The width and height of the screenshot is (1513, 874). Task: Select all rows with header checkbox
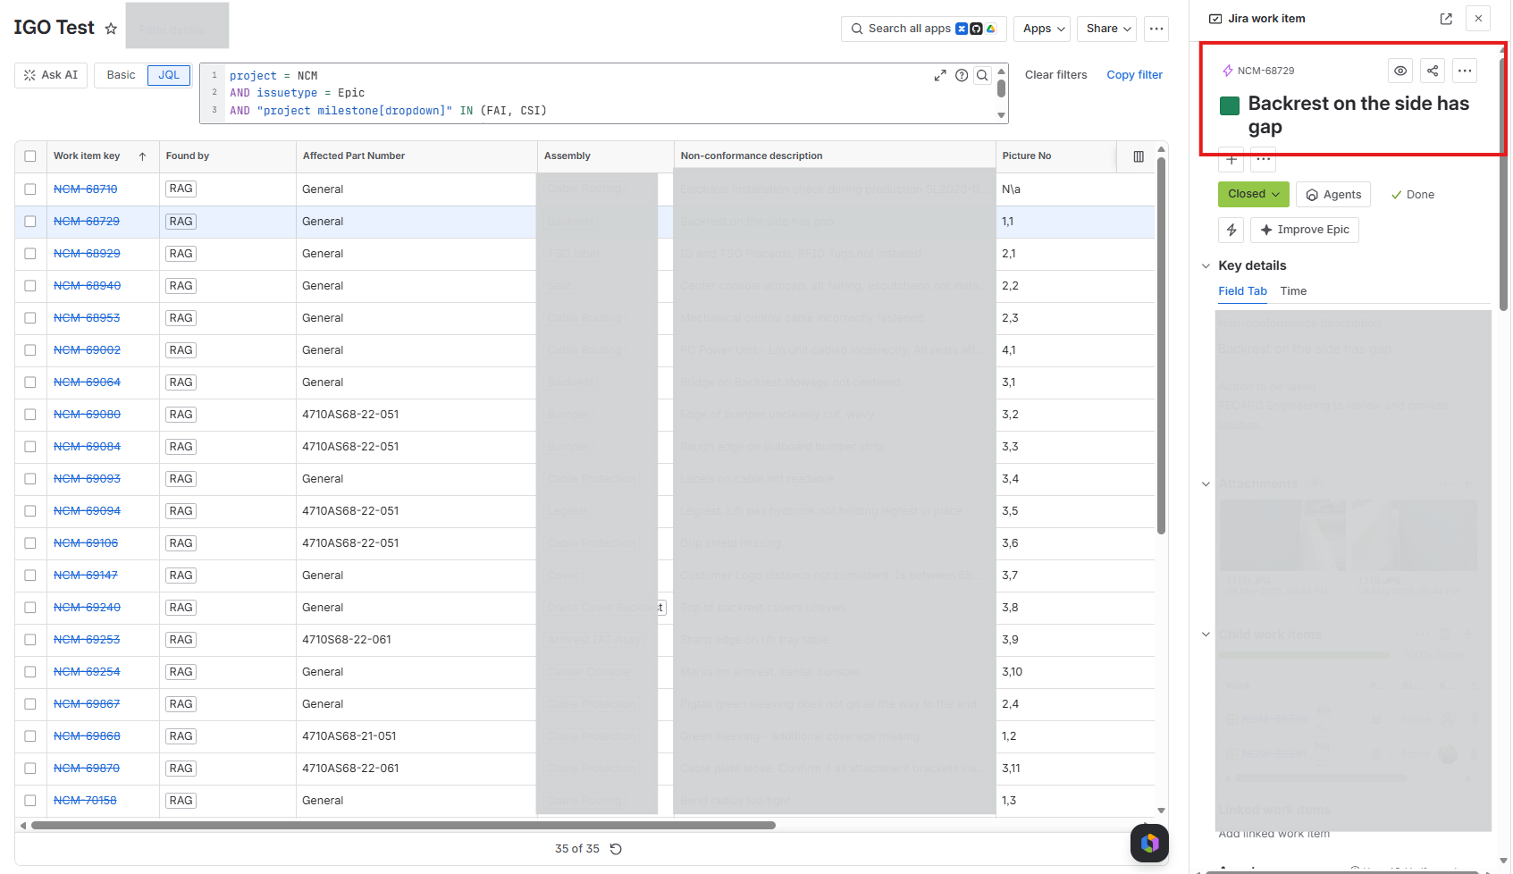click(x=30, y=156)
